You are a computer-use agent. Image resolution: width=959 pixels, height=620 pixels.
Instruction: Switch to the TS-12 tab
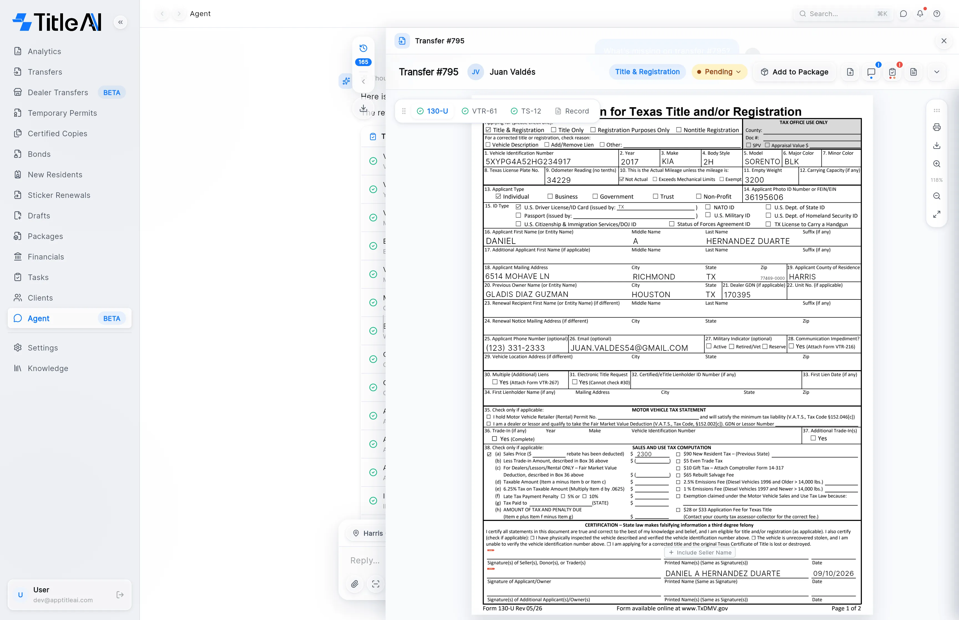tap(526, 111)
